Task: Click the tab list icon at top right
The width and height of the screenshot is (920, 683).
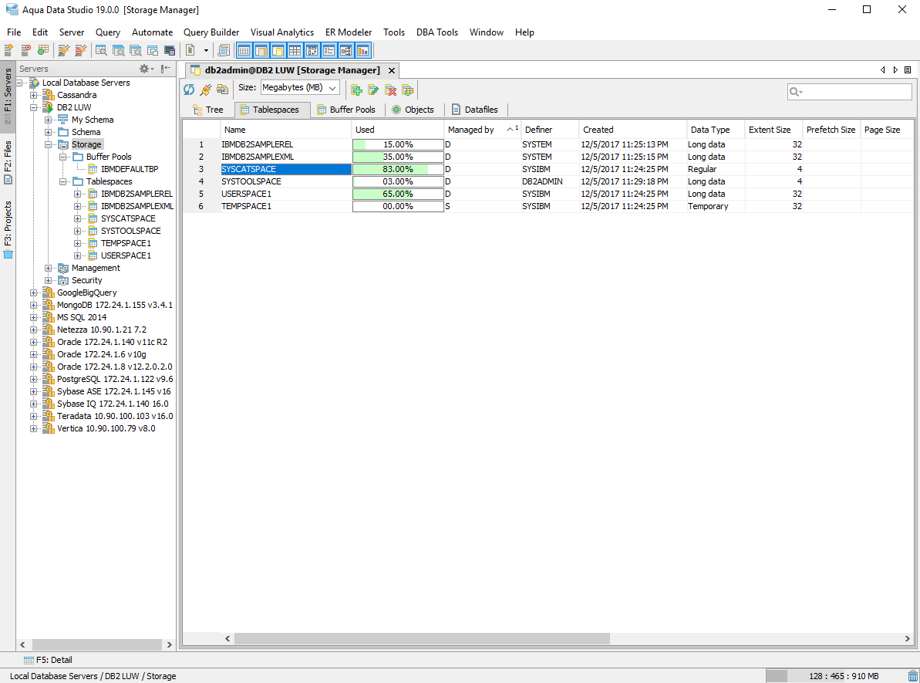Action: [908, 70]
